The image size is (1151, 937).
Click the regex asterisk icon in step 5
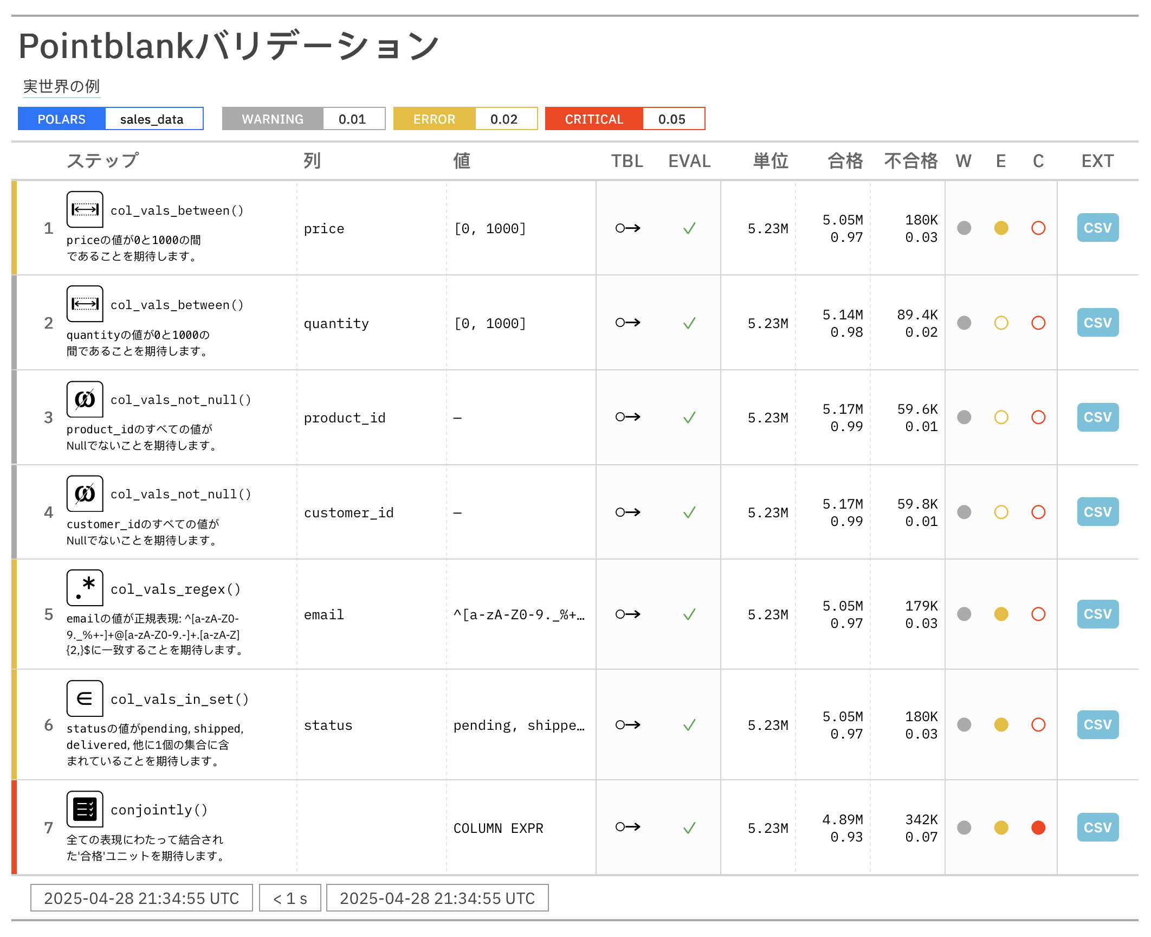(x=85, y=588)
